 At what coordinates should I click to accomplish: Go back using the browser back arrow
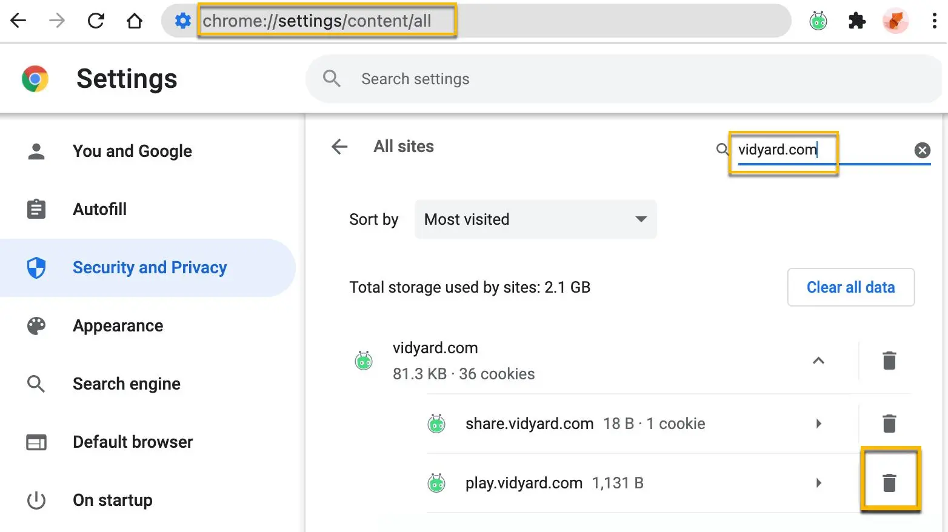click(x=19, y=21)
